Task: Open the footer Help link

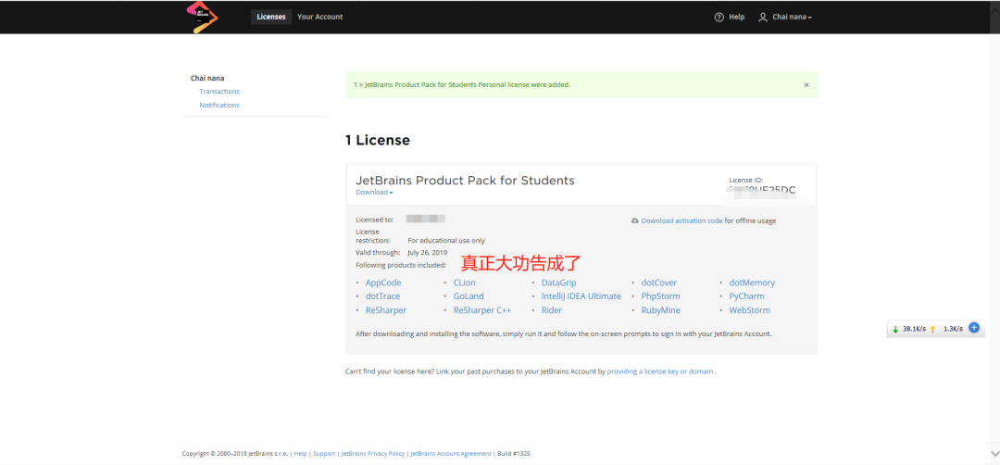Action: [300, 454]
